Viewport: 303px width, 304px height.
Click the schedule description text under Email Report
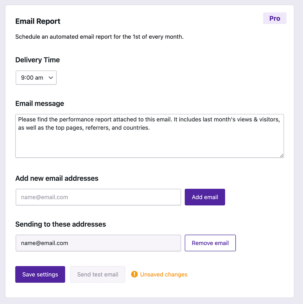(x=99, y=37)
